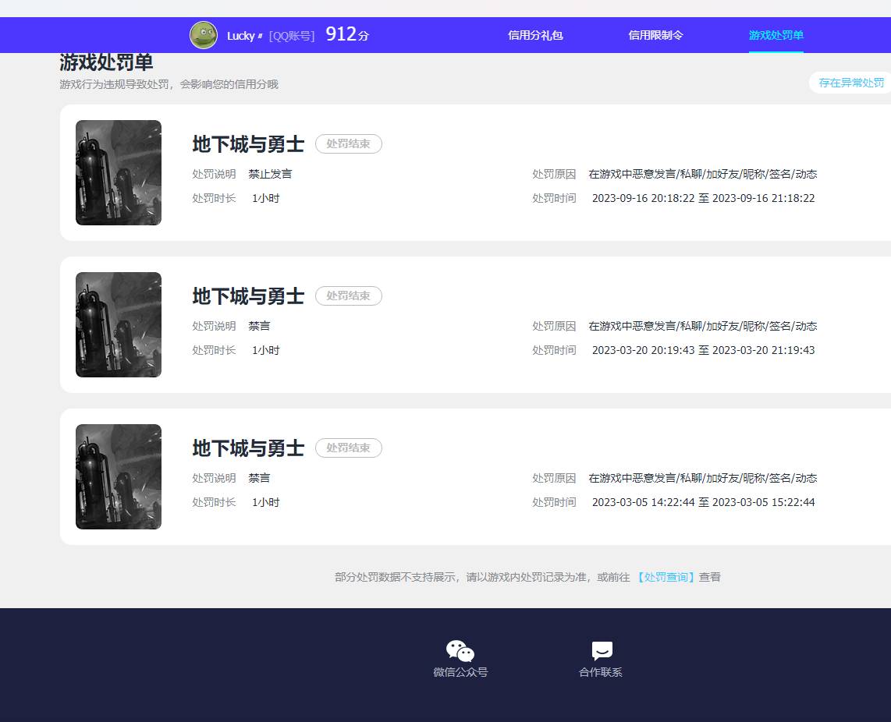891x722 pixels.
Task: Click the Lucky username in header
Action: (241, 36)
